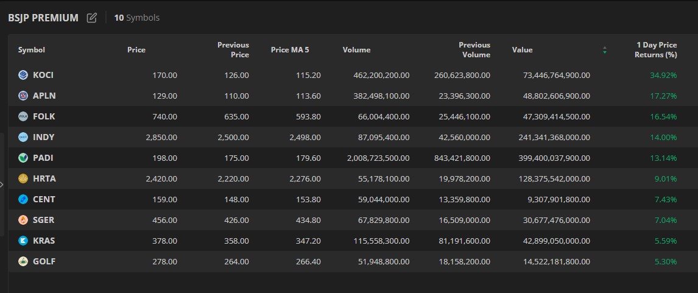
Task: Click the FOLK stock logo icon
Action: 23,116
